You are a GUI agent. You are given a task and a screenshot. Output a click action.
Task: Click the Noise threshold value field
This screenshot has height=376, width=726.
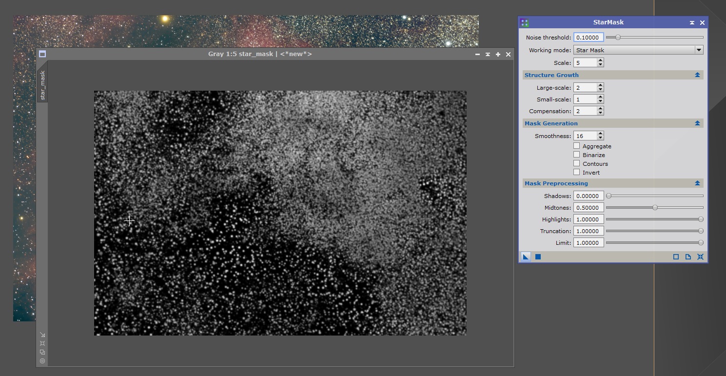[589, 38]
